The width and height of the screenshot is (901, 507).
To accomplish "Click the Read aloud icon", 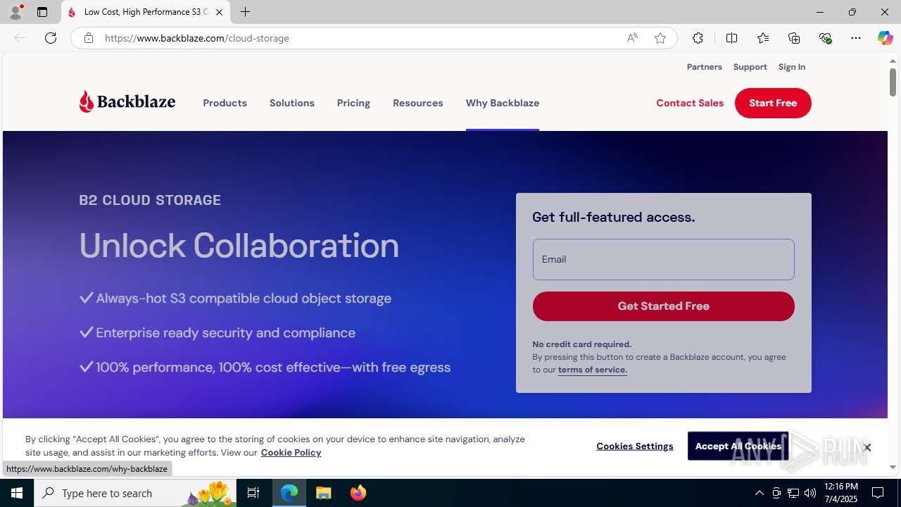I will (632, 38).
